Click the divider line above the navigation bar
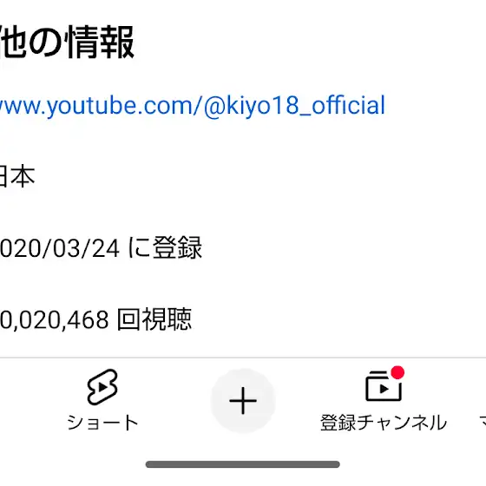The height and width of the screenshot is (486, 486). point(243,358)
